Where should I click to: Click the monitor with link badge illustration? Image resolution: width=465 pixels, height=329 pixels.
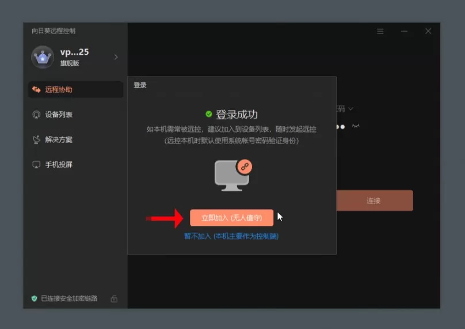(x=233, y=175)
